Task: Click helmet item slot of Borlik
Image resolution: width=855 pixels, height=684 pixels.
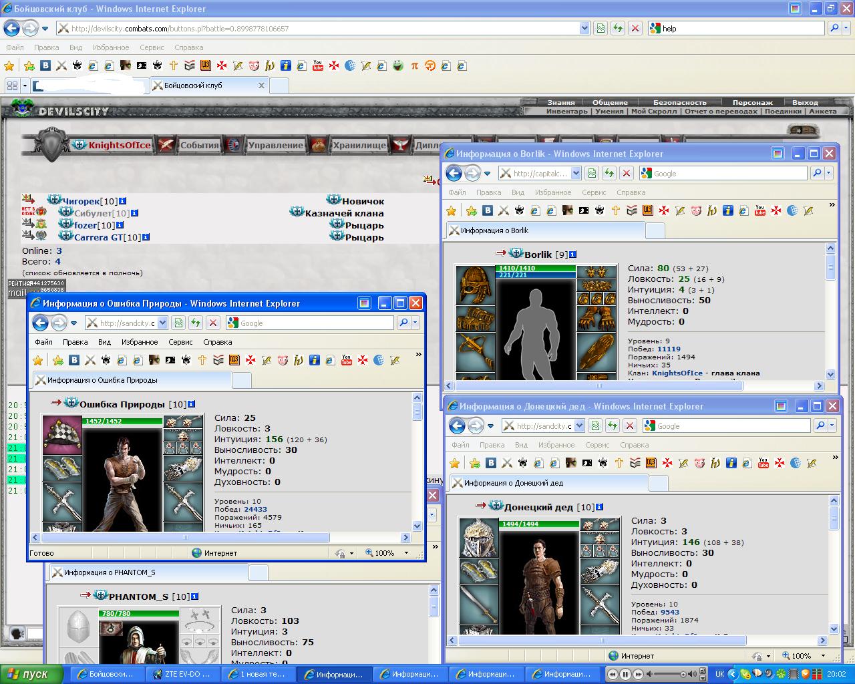Action: (x=475, y=285)
